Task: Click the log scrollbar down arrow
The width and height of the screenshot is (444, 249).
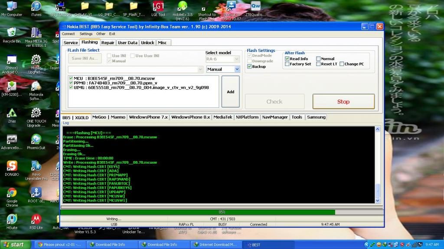Action: 378,200
